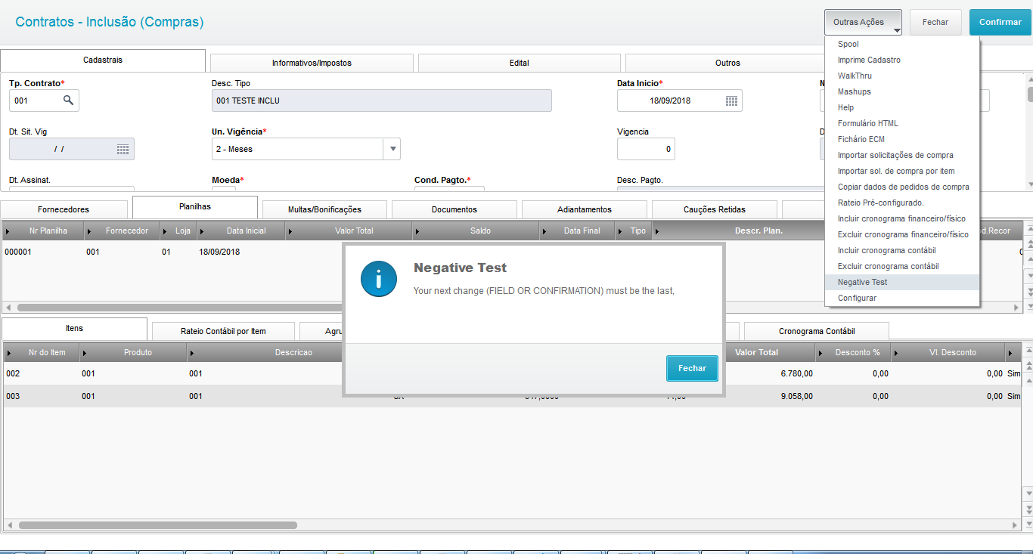Open the Adiantamentos tab

click(x=585, y=209)
